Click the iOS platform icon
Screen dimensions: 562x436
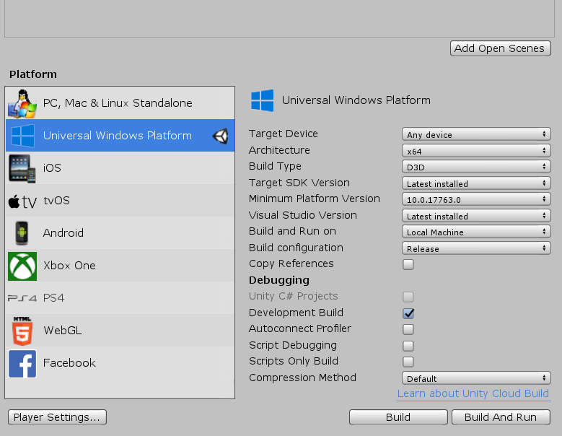click(x=22, y=168)
